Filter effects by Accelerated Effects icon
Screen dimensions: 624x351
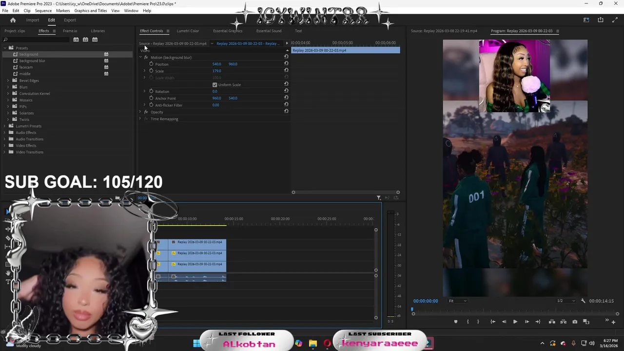(x=76, y=39)
